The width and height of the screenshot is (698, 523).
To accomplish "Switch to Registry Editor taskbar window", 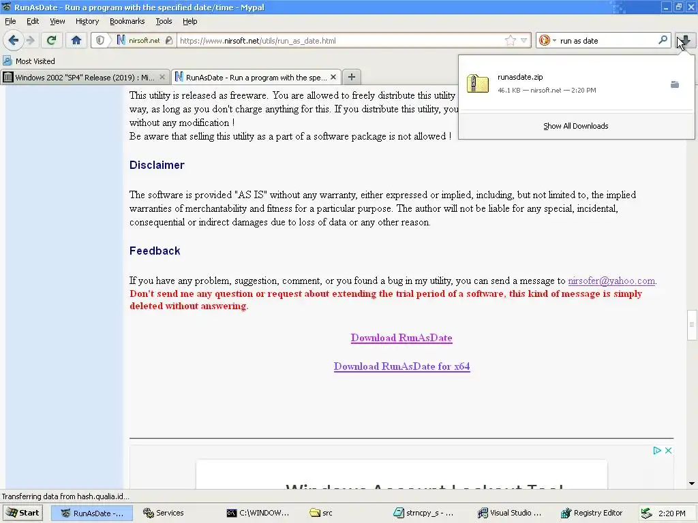I will (x=592, y=513).
